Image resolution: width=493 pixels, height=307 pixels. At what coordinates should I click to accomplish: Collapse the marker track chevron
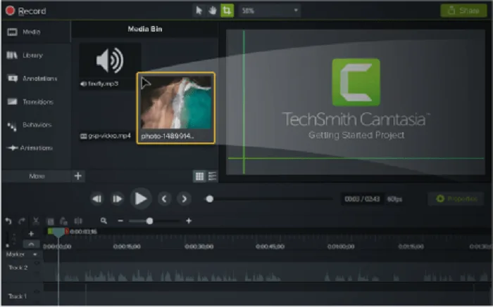pyautogui.click(x=31, y=244)
